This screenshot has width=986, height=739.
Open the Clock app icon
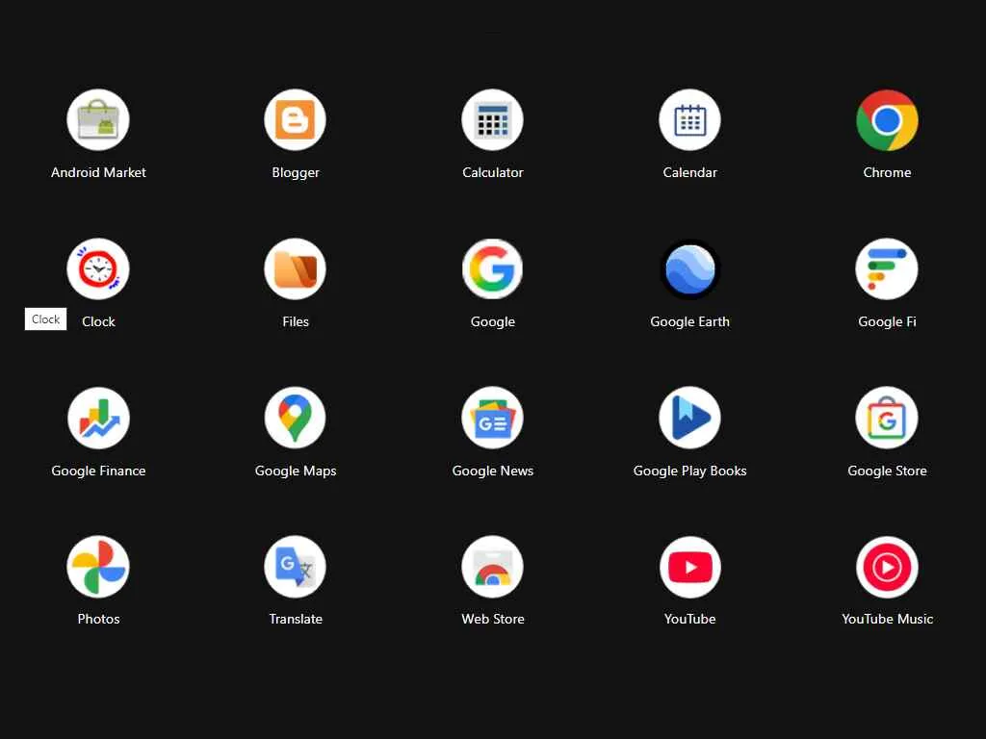tap(98, 269)
